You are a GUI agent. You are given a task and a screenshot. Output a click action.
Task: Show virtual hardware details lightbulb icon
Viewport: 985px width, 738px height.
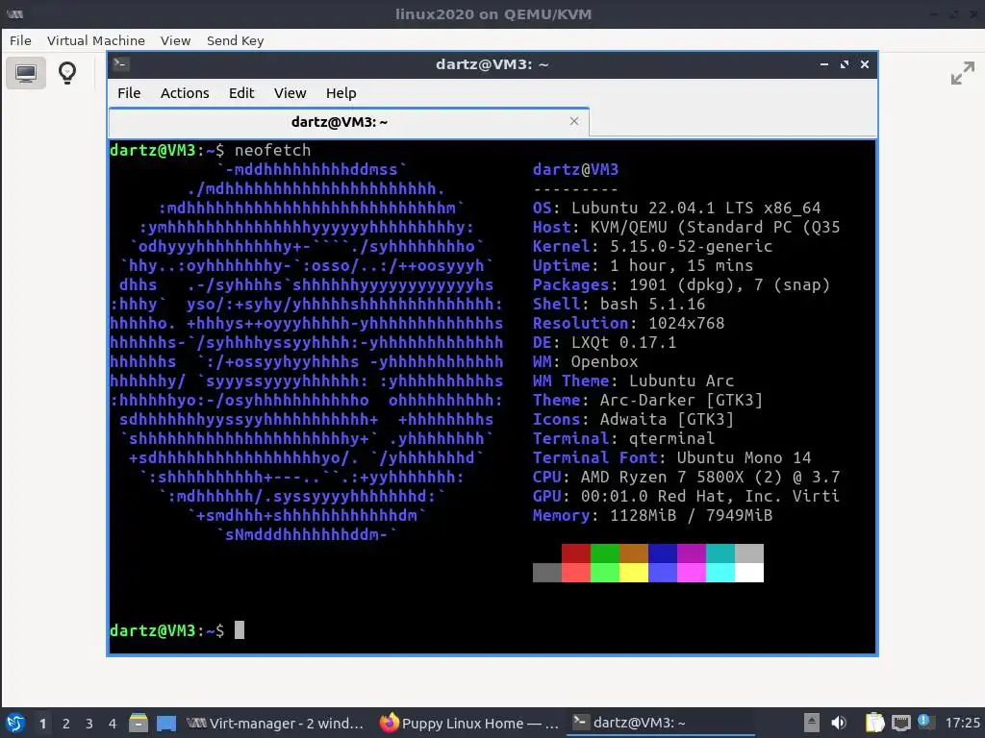67,73
